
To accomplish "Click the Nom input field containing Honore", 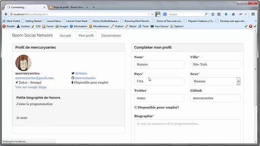I will coord(159,64).
